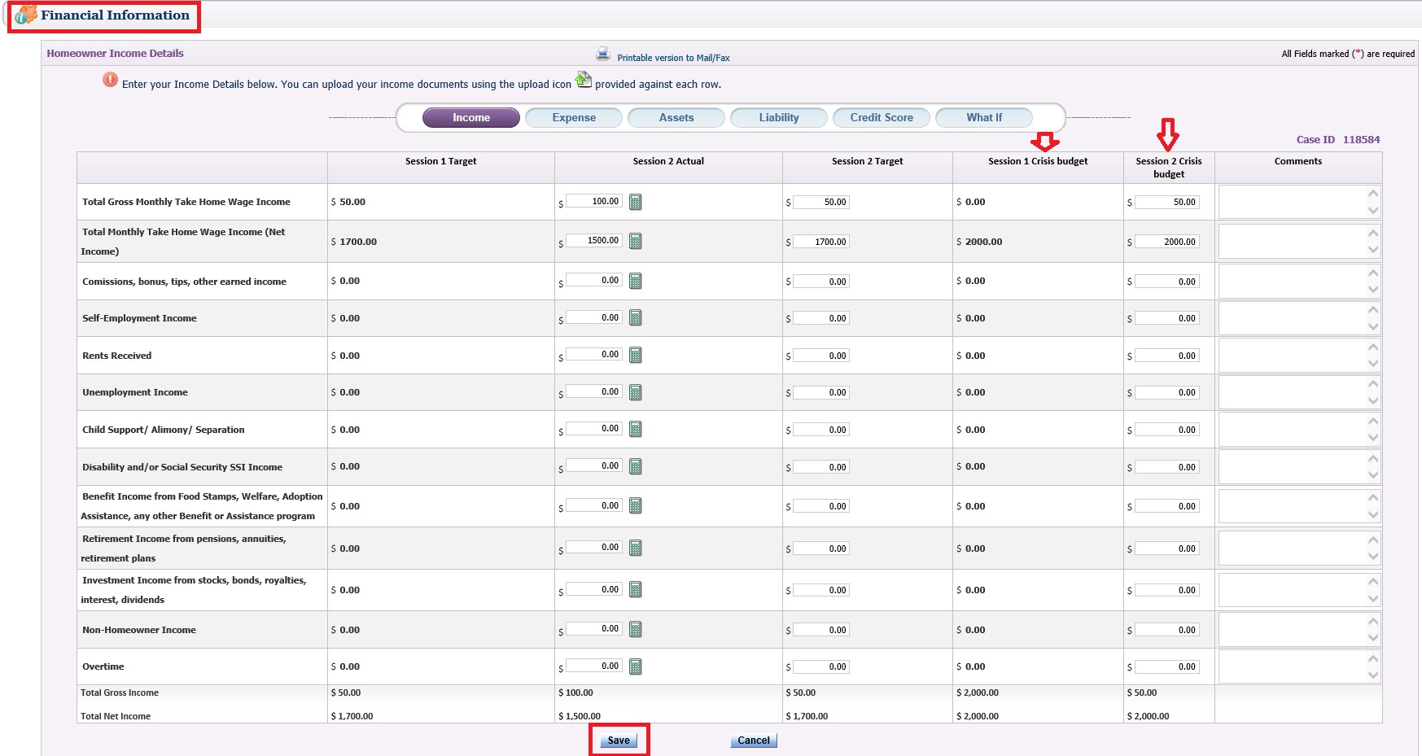Click Session 2 Target field for Self-Employment Income
The width and height of the screenshot is (1422, 756).
821,318
